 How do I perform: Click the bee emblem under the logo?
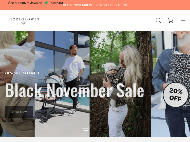click(x=24, y=23)
